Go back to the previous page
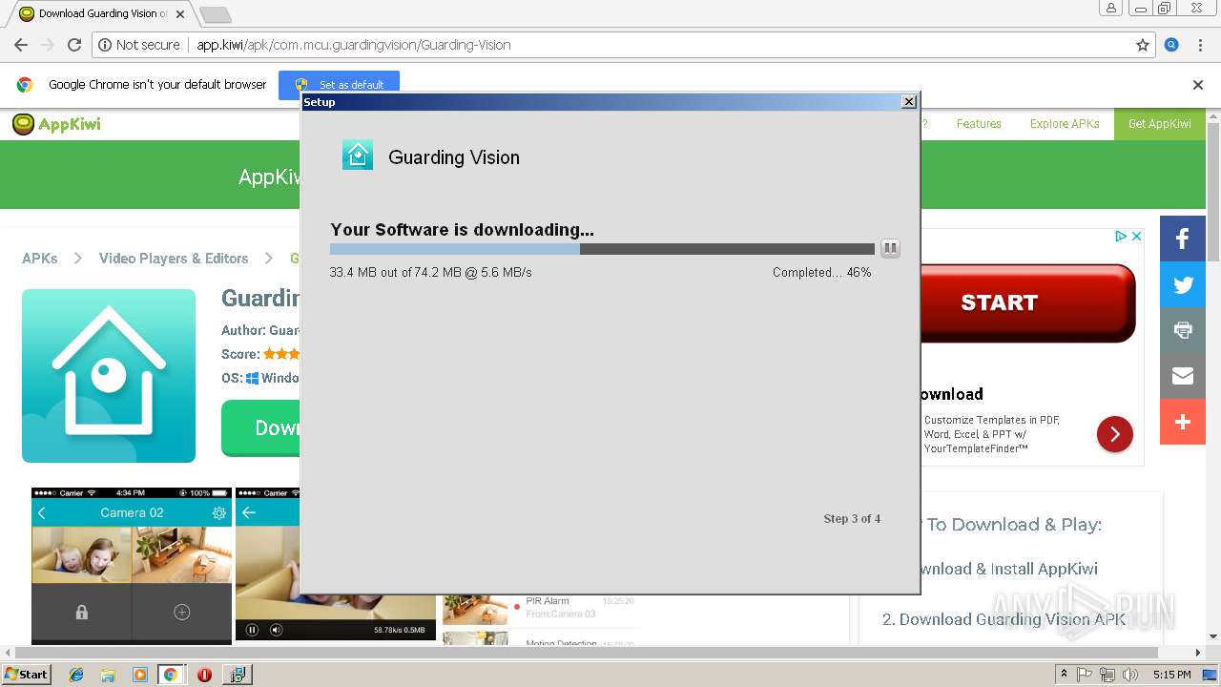1221x687 pixels. [x=21, y=45]
